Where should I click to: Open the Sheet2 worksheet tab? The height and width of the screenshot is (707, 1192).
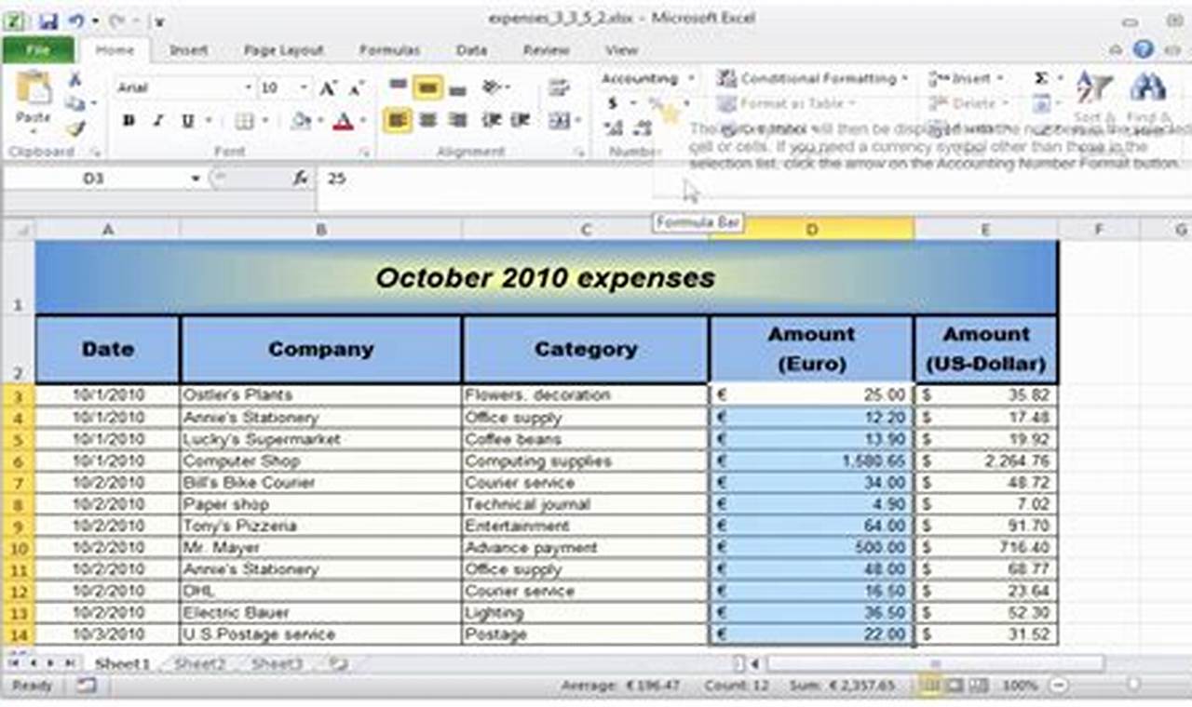click(x=200, y=663)
